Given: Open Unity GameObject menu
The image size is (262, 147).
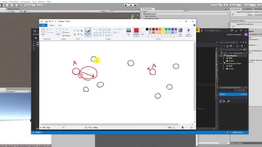Looking at the screenshot, I should pyautogui.click(x=14, y=2).
